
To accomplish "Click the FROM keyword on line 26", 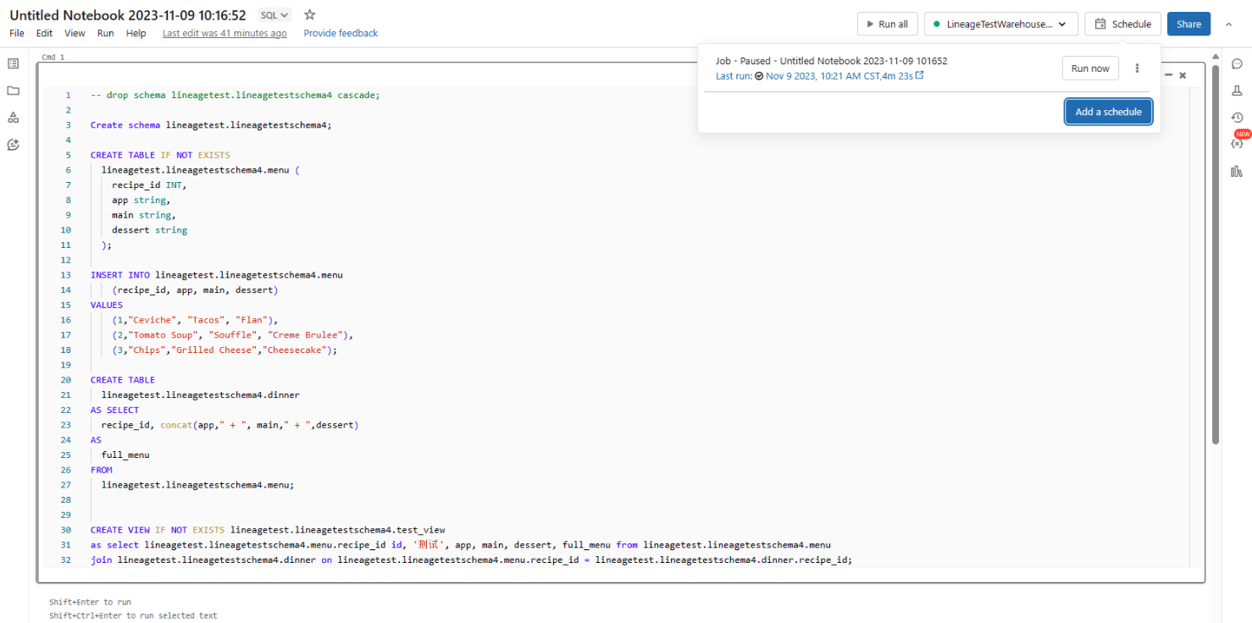I will coord(102,470).
